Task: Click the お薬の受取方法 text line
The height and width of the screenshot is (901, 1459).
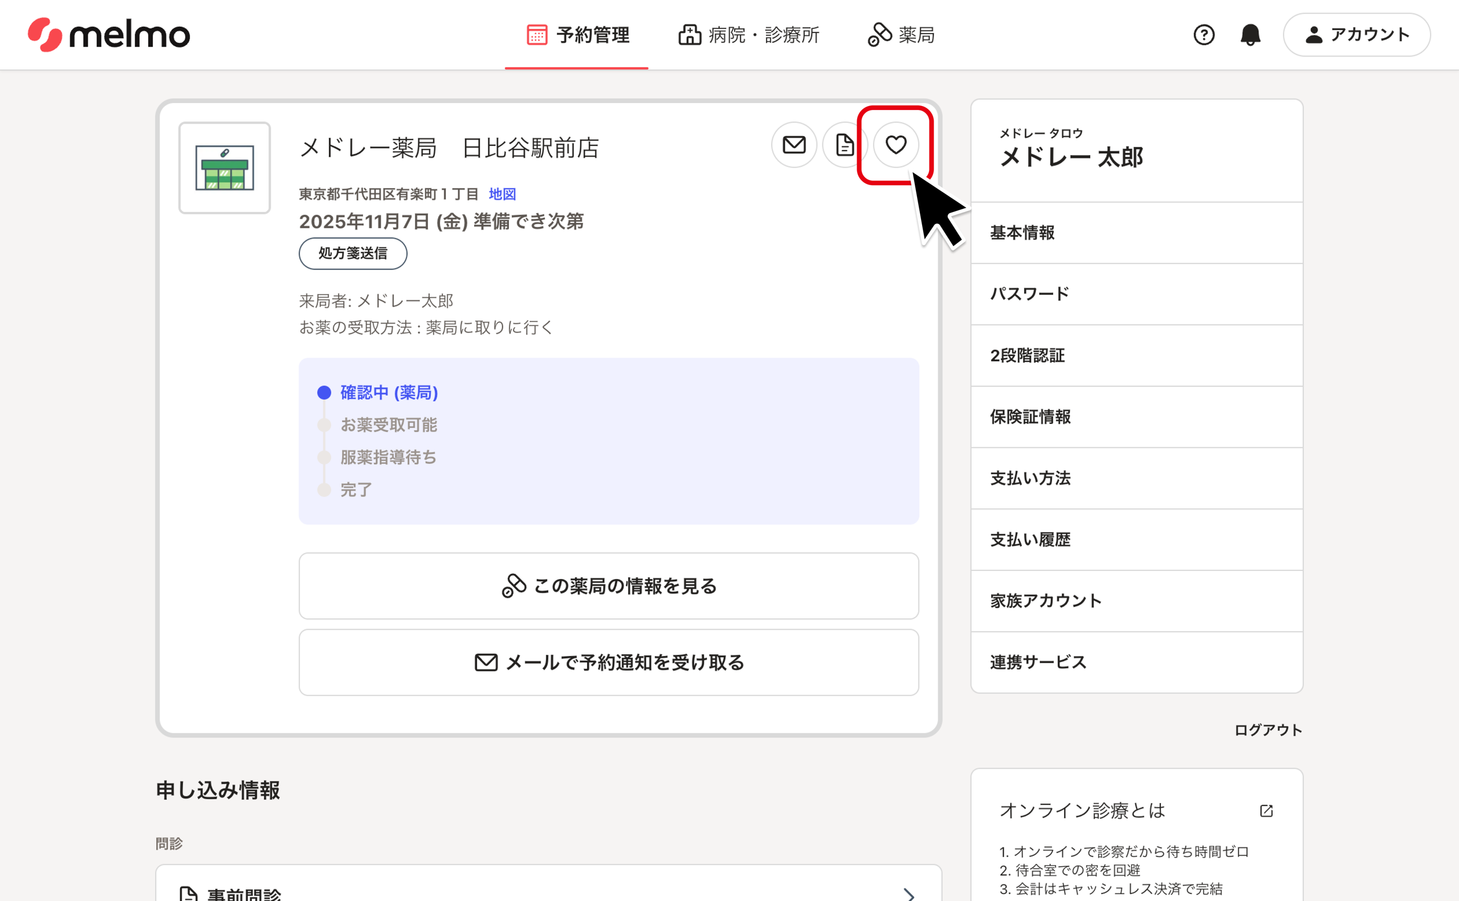Action: [426, 327]
